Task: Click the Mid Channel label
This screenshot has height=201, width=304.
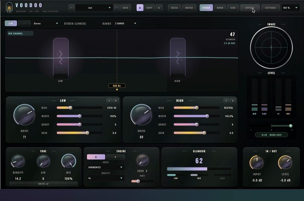Action: (20, 33)
